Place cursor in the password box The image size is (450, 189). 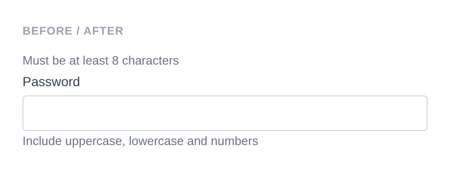[225, 113]
